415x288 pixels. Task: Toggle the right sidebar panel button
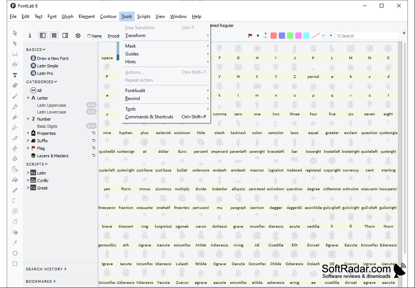[x=65, y=36]
